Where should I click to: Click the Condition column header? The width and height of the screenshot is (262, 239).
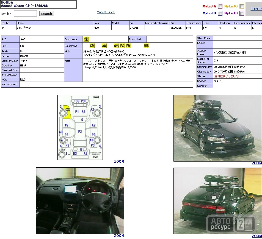coord(226,23)
